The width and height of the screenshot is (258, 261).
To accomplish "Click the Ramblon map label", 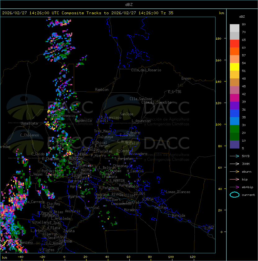I will click(102, 90).
